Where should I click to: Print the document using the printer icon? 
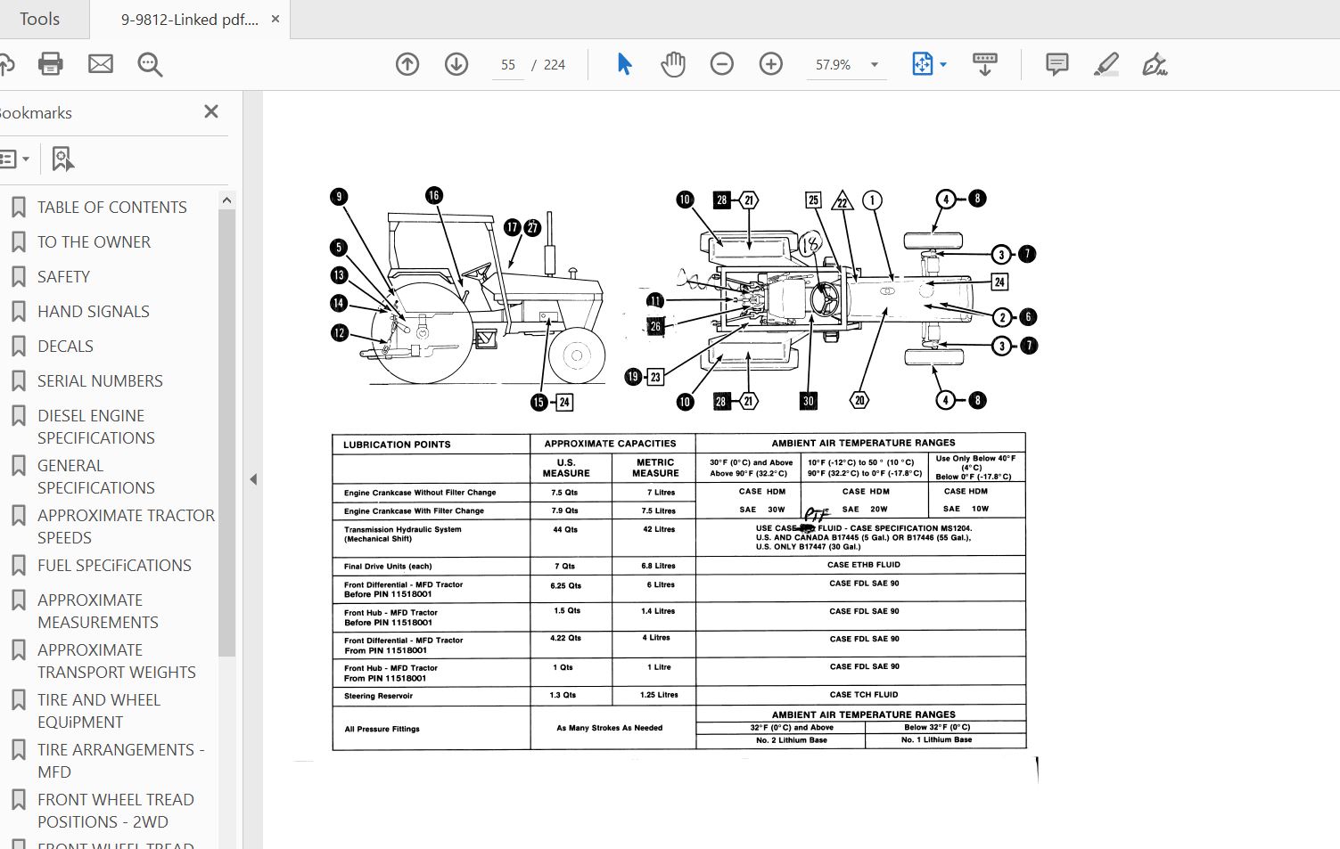51,64
